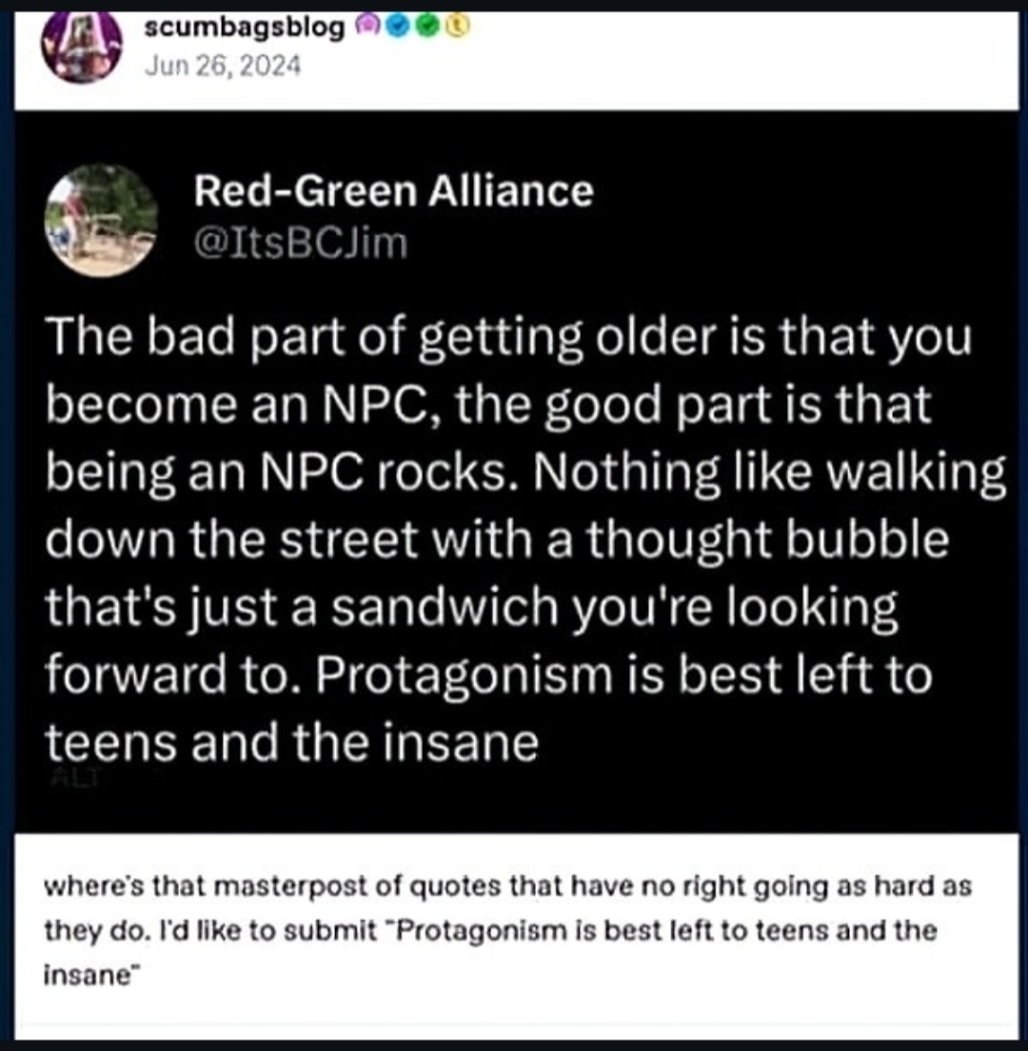Click the line 'that's just a sandwich you're looking'
Screen dimensions: 1028x1051
470,608
